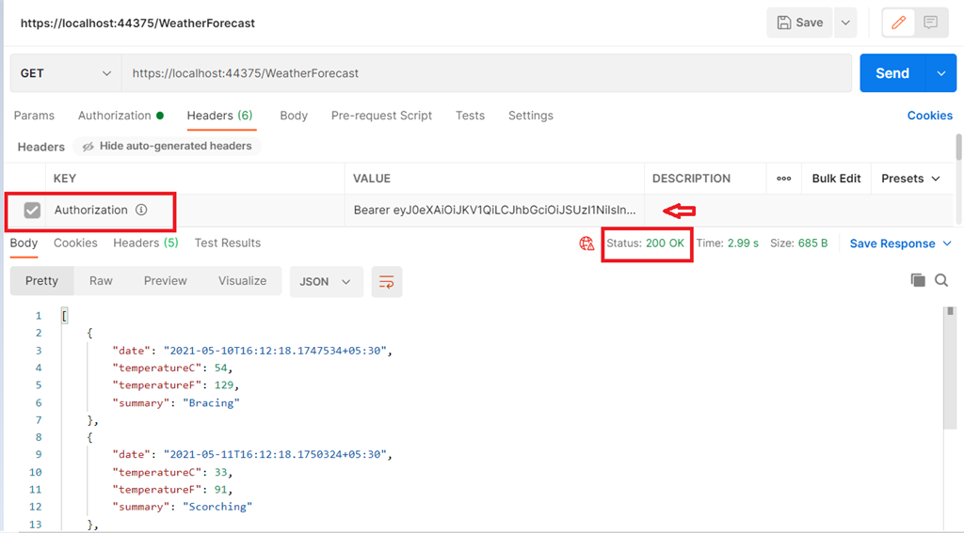The width and height of the screenshot is (964, 533).
Task: Expand the JSON format dropdown
Action: [x=325, y=281]
